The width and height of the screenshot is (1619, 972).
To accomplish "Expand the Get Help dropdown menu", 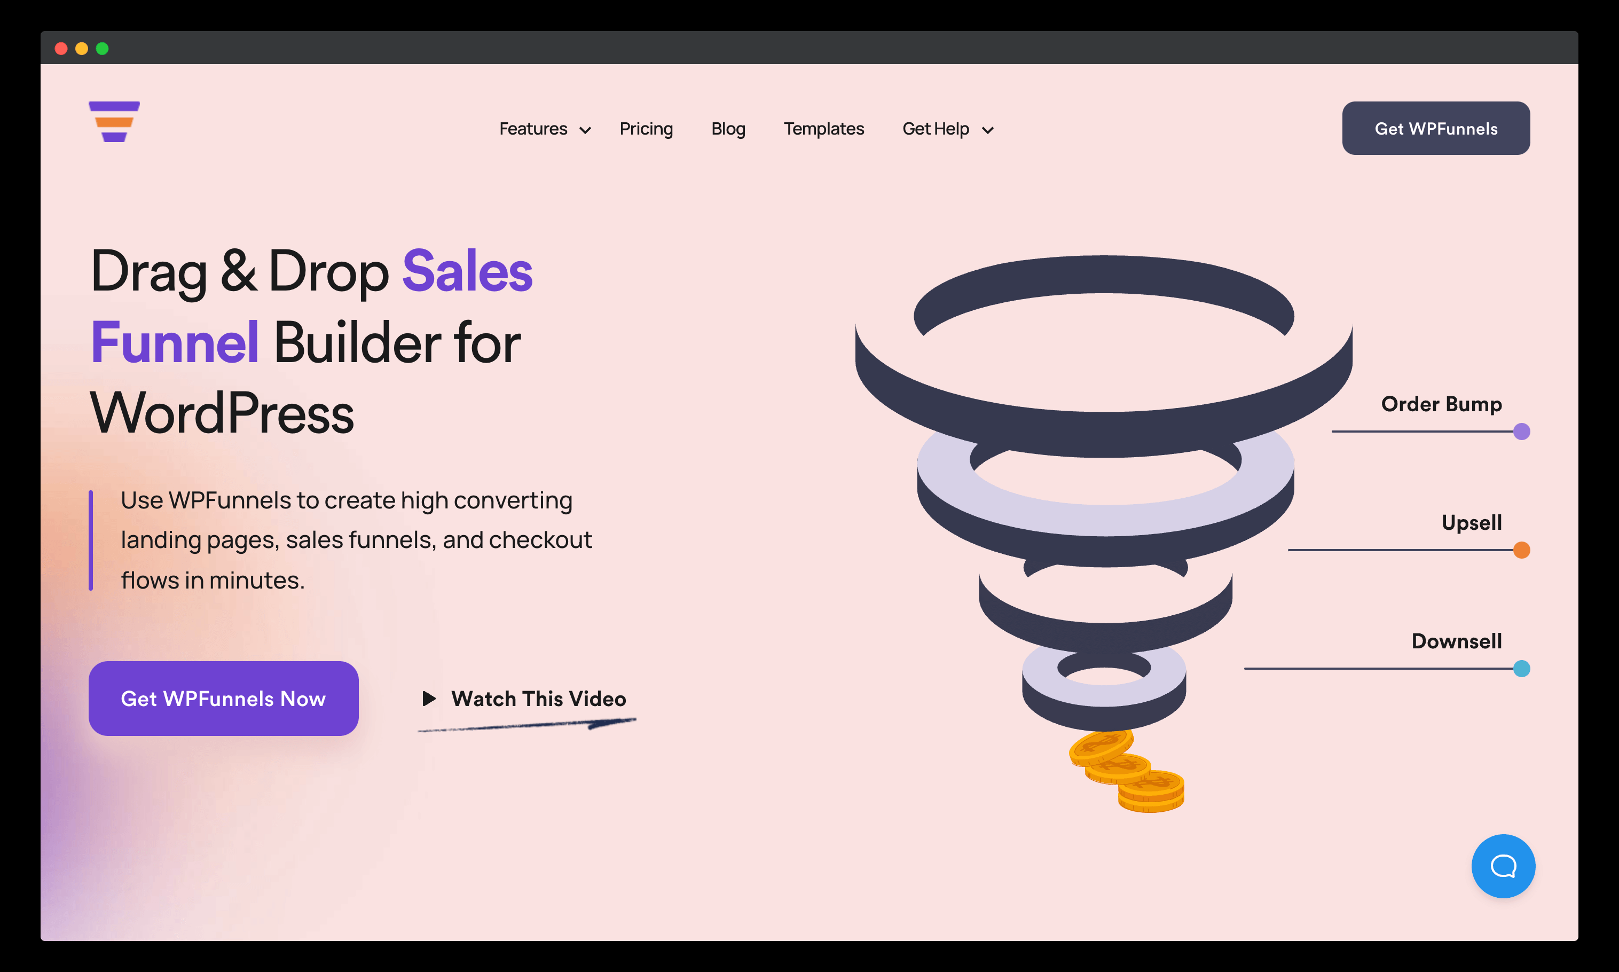I will (947, 128).
